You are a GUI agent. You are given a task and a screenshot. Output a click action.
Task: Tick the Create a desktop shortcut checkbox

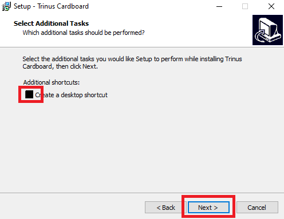[29, 94]
